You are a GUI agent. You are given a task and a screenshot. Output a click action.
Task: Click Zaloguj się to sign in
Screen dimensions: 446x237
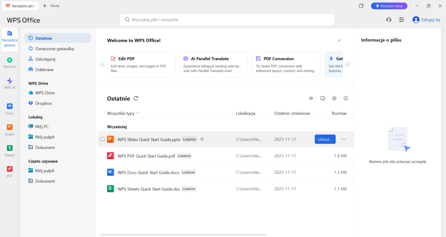coord(426,20)
